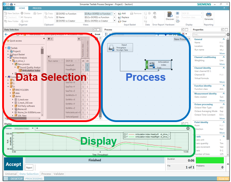231x182 pixels.
Task: Open Properties panel settings gear
Action: click(228, 34)
